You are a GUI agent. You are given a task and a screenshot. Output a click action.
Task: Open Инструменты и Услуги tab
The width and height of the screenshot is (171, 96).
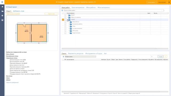pyautogui.click(x=94, y=54)
